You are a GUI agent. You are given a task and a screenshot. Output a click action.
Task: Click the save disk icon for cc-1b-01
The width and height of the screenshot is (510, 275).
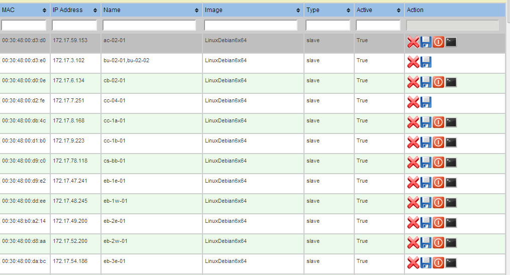(x=426, y=143)
